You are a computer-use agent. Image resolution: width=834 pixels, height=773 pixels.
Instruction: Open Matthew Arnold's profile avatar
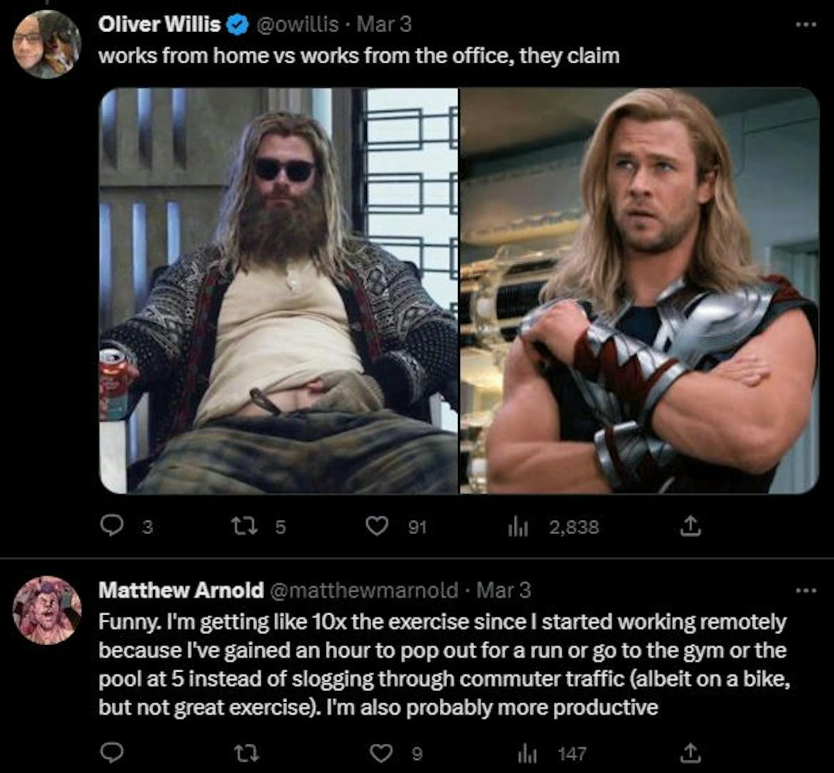[47, 610]
